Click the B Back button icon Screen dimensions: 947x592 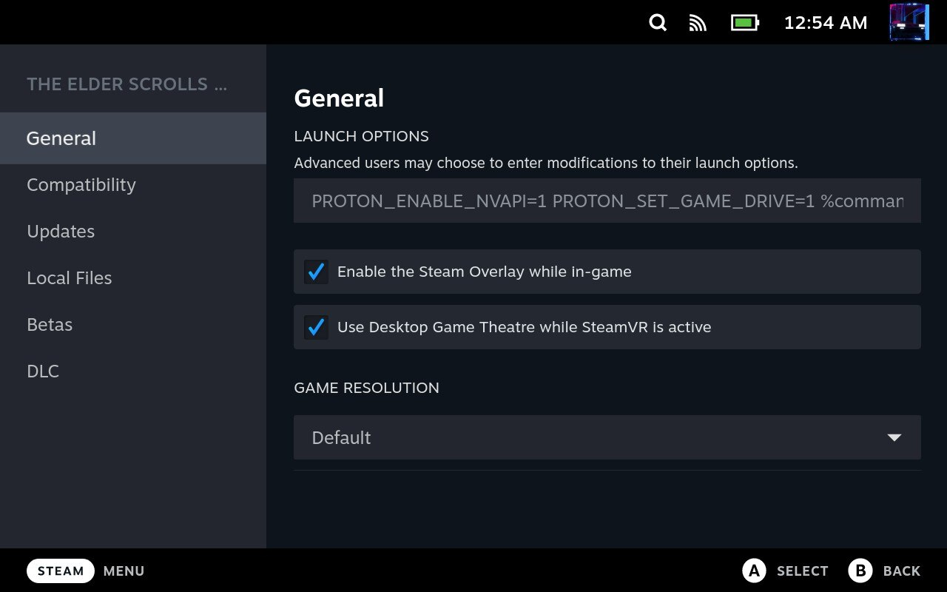860,571
